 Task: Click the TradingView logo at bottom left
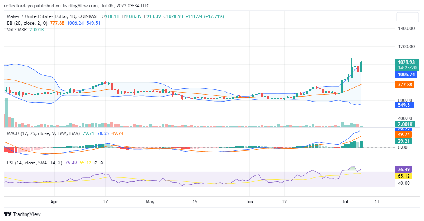tap(22, 214)
